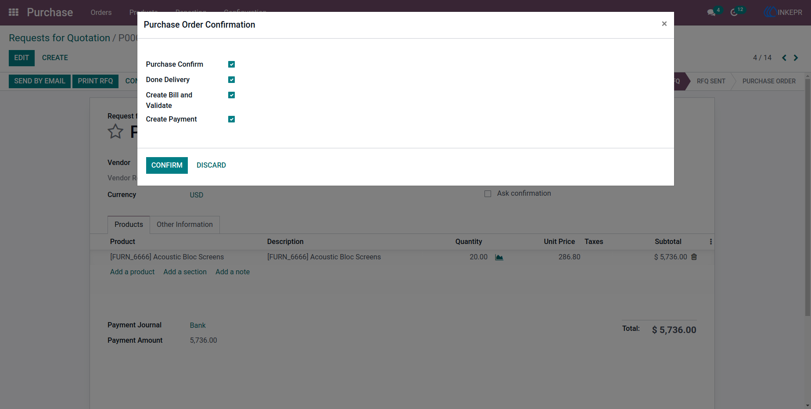Close the Purchase Order Confirmation dialog
Image resolution: width=811 pixels, height=409 pixels.
tap(664, 24)
